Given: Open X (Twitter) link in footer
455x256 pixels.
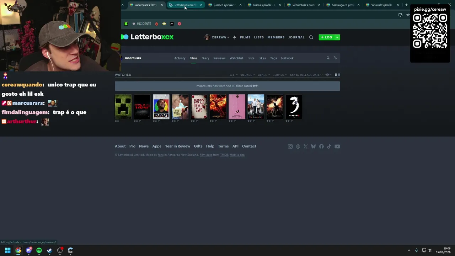Looking at the screenshot, I should (305, 146).
